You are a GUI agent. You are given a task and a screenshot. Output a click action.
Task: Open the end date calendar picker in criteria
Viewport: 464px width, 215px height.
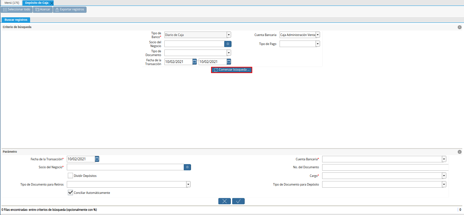(x=229, y=62)
